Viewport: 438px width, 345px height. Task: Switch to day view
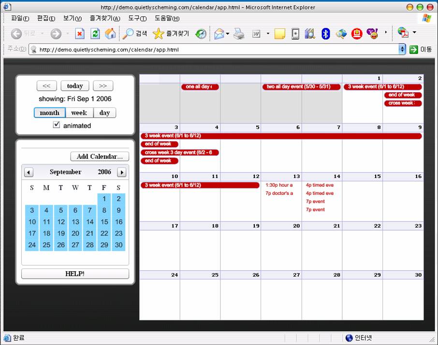104,113
